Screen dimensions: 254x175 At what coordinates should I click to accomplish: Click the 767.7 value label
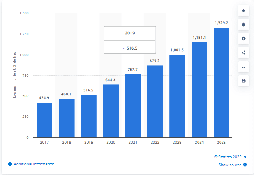coord(133,70)
